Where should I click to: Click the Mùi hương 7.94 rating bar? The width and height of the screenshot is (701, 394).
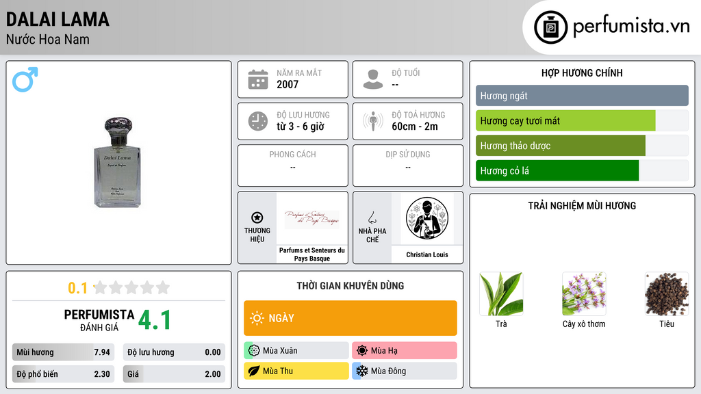click(x=63, y=352)
